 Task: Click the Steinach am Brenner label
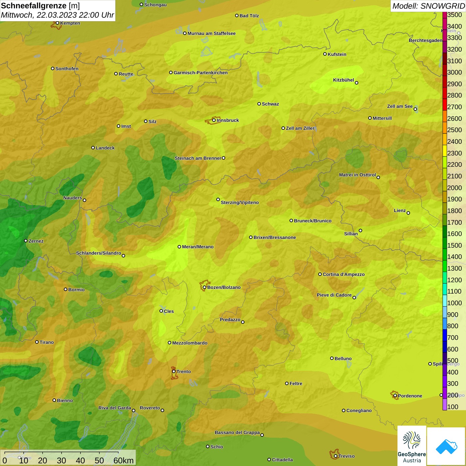click(x=198, y=158)
